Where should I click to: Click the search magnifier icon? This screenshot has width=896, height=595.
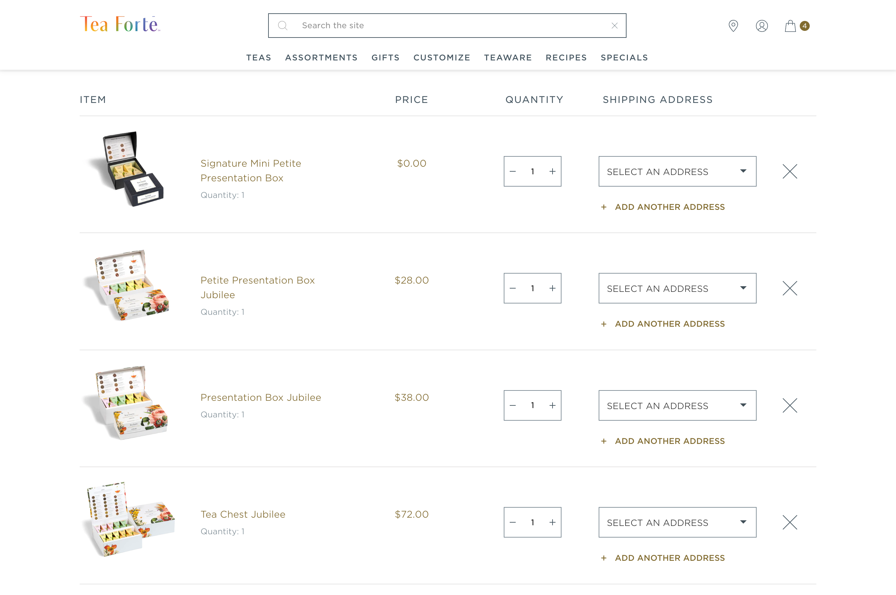point(282,26)
